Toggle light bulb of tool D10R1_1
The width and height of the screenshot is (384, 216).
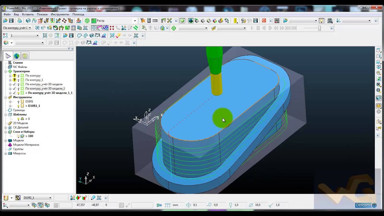[x=19, y=106]
